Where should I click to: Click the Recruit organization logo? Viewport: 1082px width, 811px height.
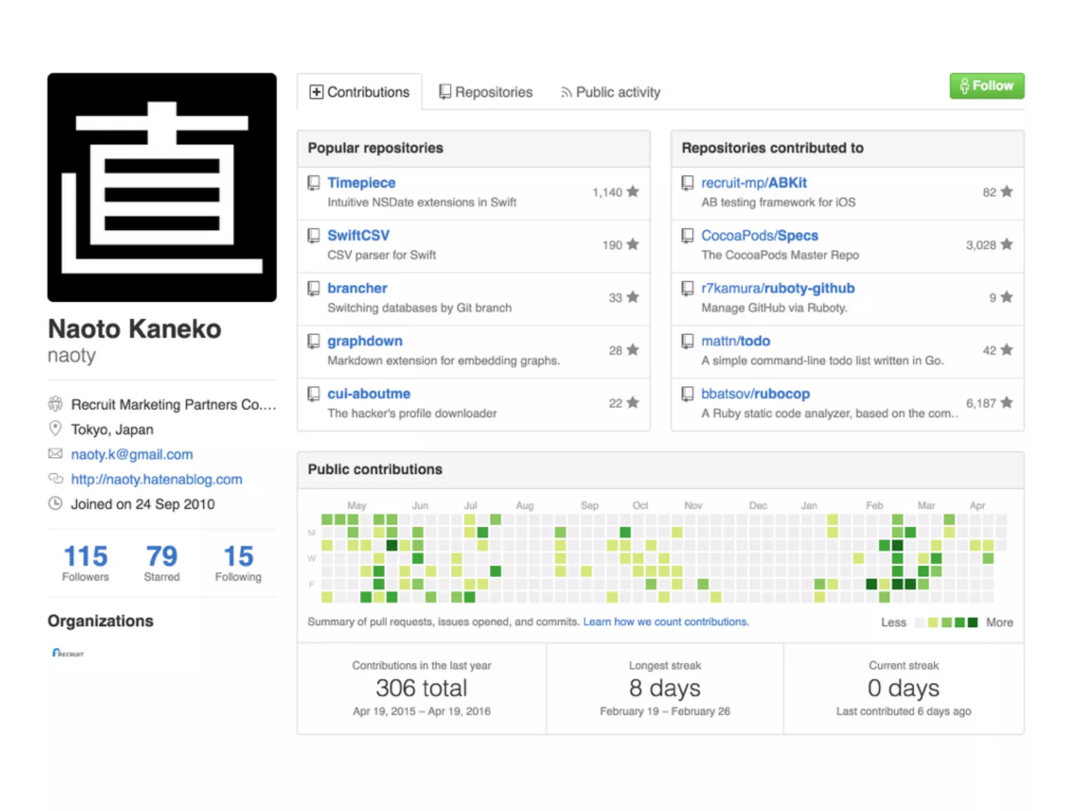[68, 653]
